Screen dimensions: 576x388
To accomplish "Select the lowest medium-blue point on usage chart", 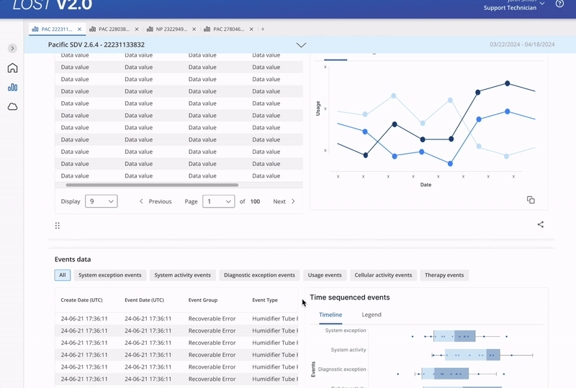I will tap(450, 164).
